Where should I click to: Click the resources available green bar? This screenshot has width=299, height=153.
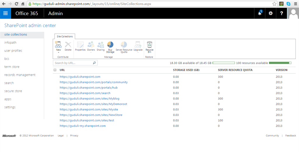tap(280, 63)
